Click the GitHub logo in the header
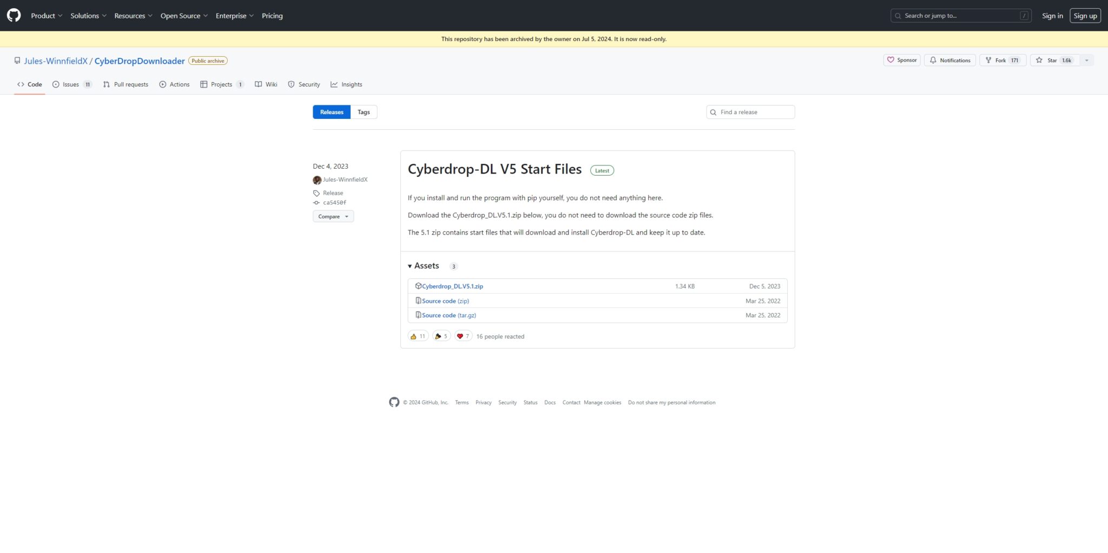This screenshot has height=553, width=1108. [13, 15]
